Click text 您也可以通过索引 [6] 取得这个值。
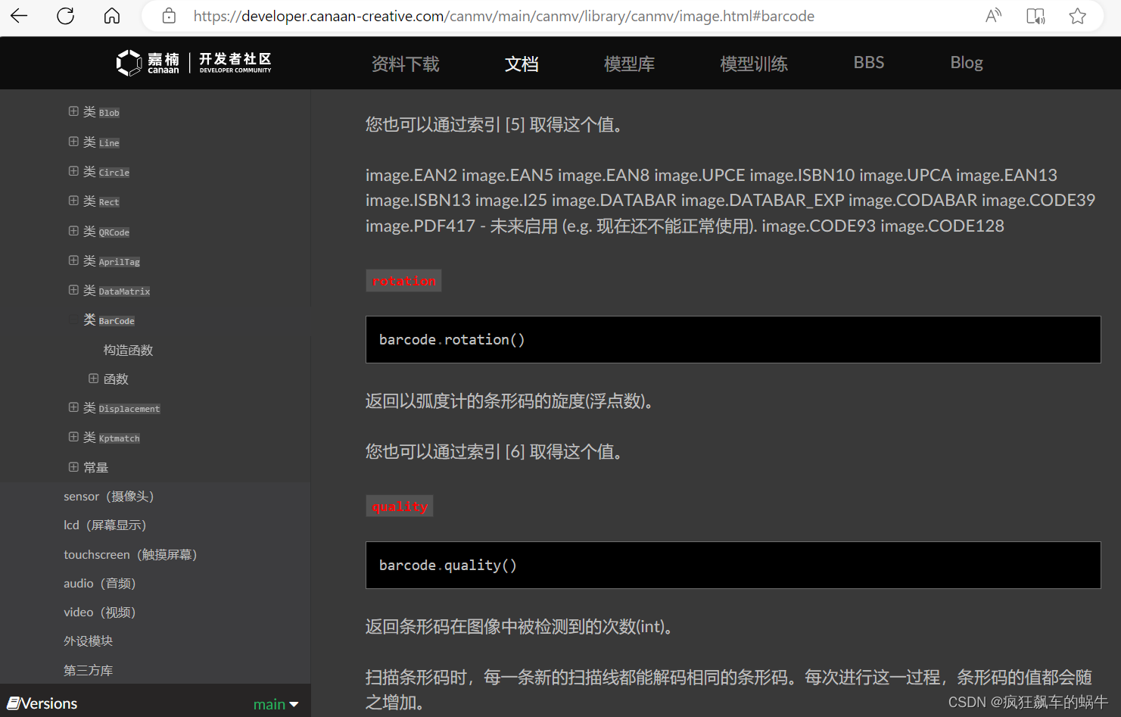The height and width of the screenshot is (717, 1121). coord(497,451)
